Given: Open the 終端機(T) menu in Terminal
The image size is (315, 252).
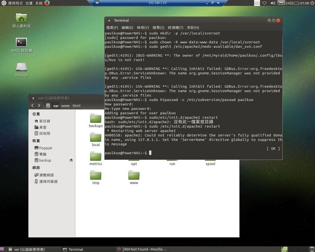Looking at the screenshot, I should coord(175,28).
